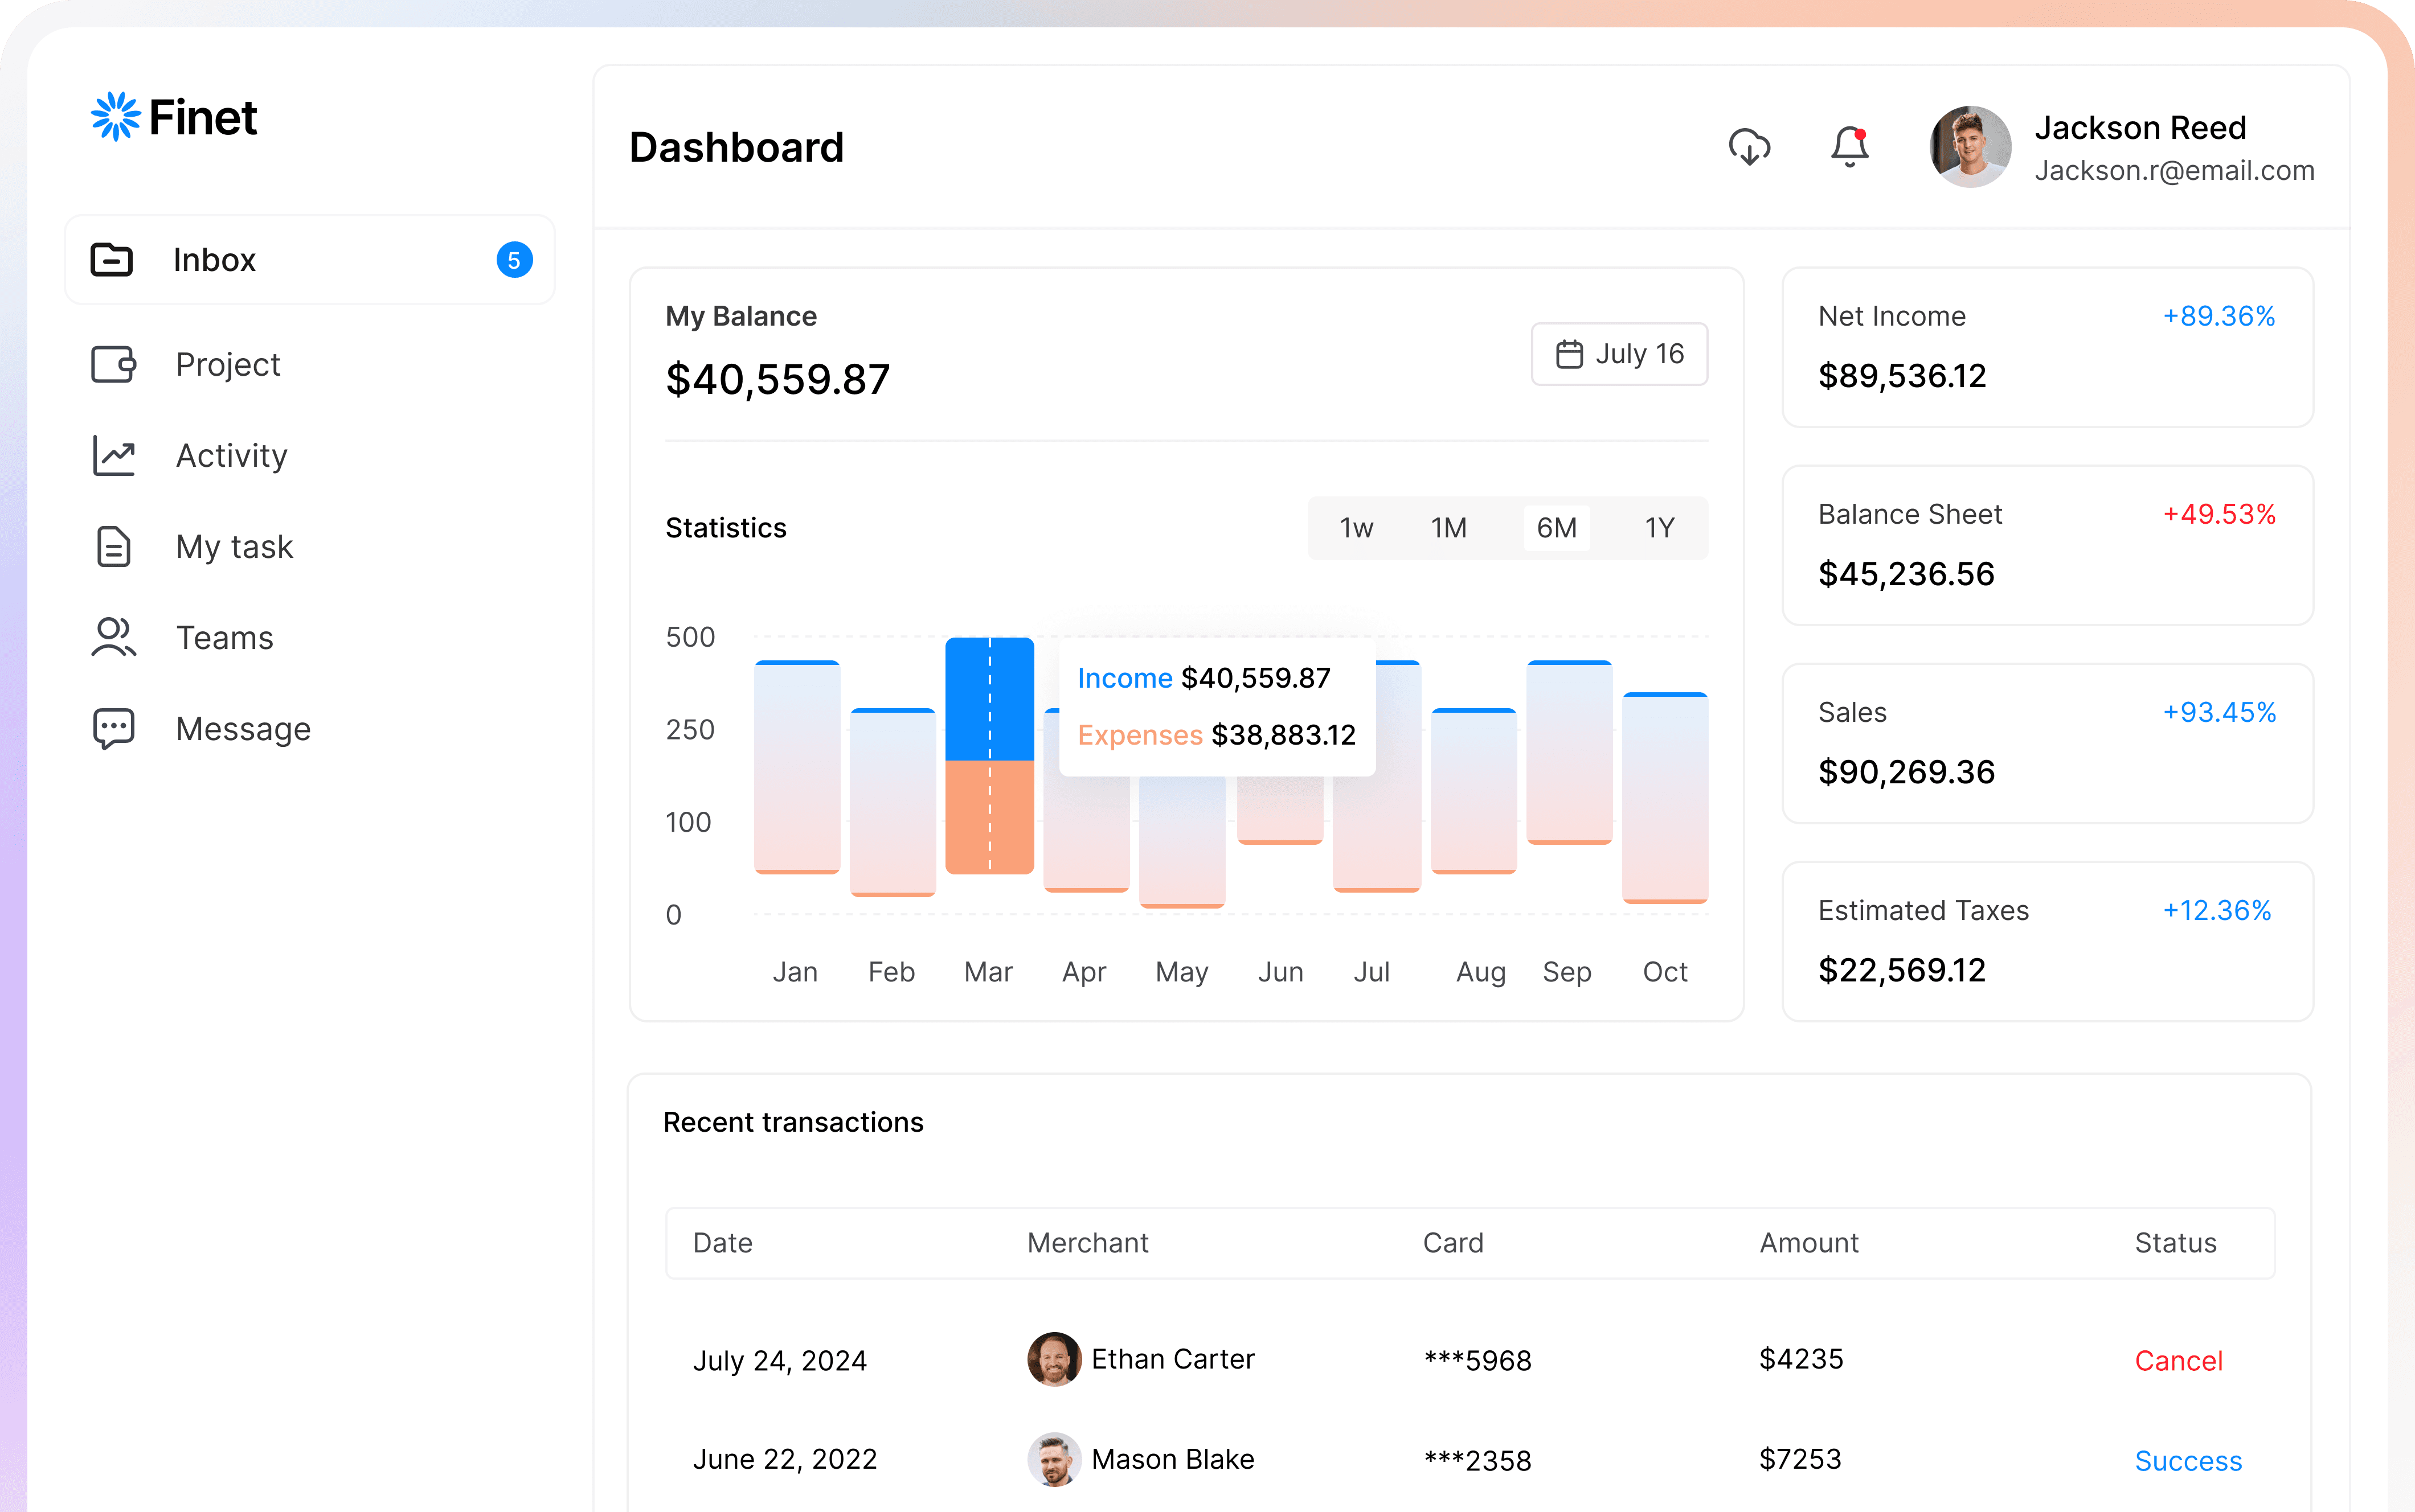Open Jackson Reed's profile avatar
The height and width of the screenshot is (1512, 2415).
click(x=1970, y=147)
